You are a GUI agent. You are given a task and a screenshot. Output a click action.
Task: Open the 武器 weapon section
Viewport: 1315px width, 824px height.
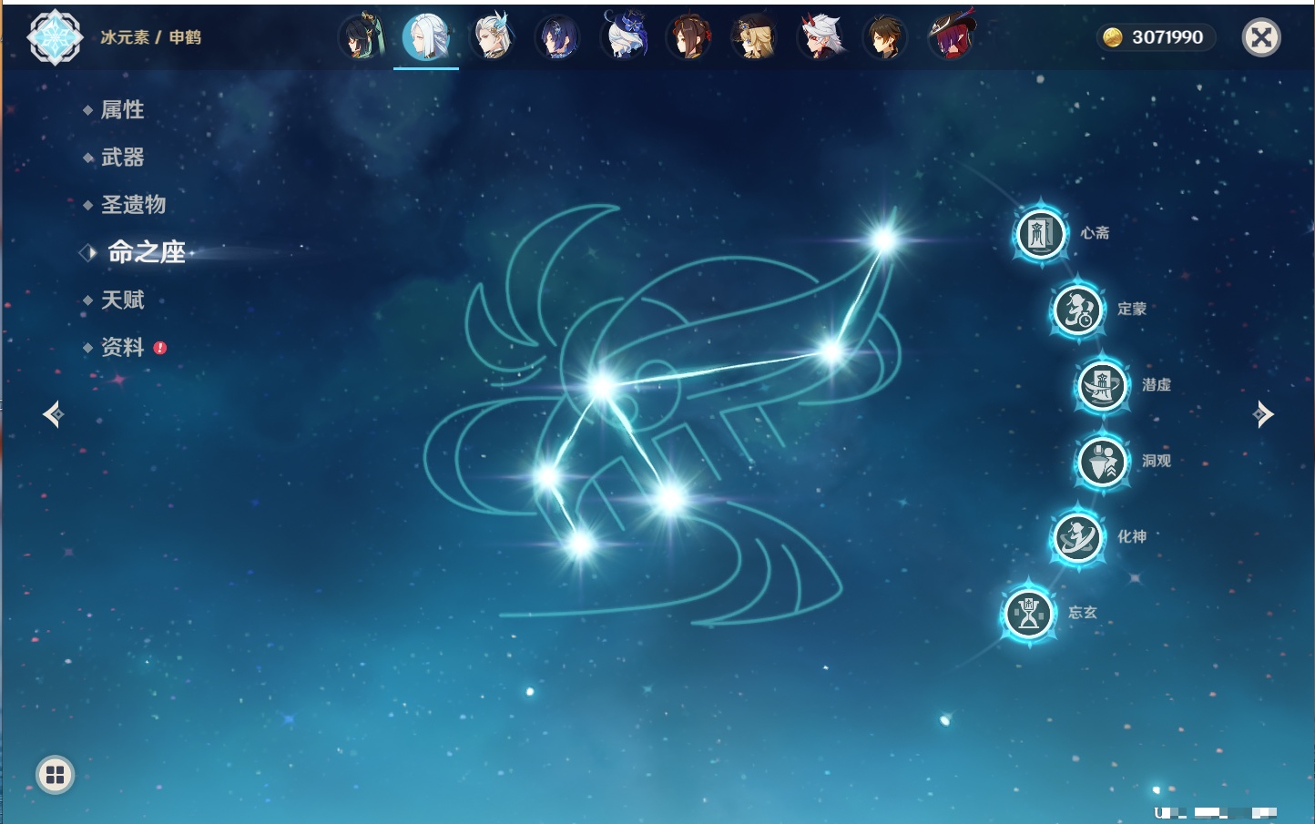(122, 158)
